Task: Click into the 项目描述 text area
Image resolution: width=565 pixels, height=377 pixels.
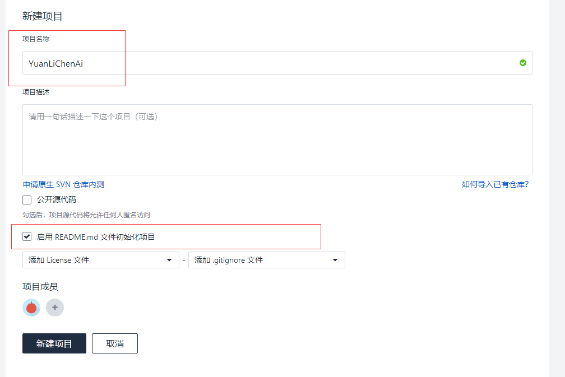Action: coord(277,140)
